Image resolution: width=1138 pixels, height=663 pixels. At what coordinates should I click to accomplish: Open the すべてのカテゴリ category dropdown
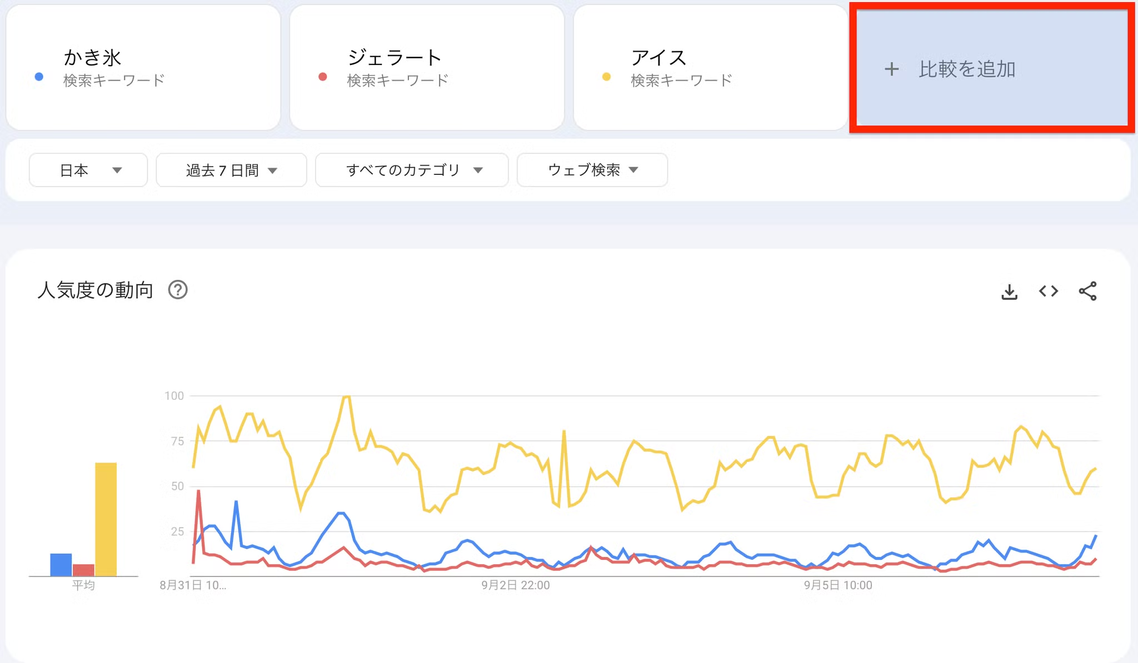(x=411, y=170)
